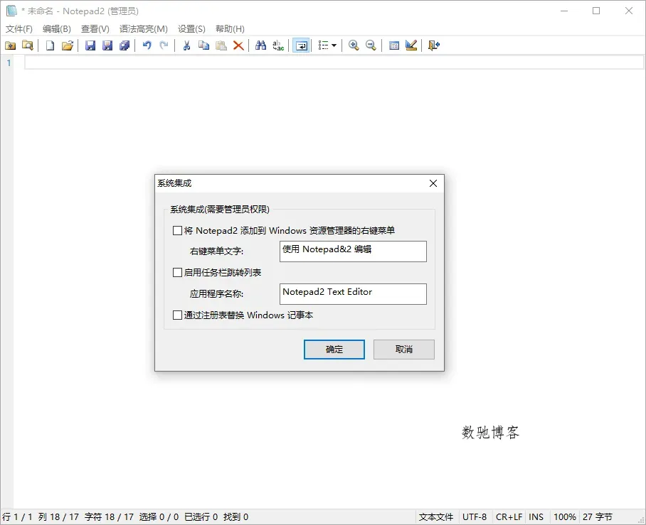Click 行 1 / 1 in the status bar
This screenshot has height=525, width=646.
click(x=17, y=516)
